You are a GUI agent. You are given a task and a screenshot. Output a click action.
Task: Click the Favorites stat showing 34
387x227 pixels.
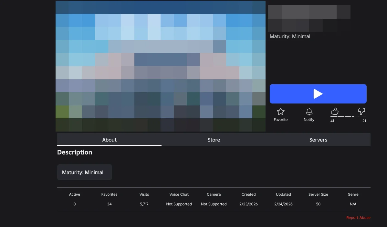coord(109,204)
